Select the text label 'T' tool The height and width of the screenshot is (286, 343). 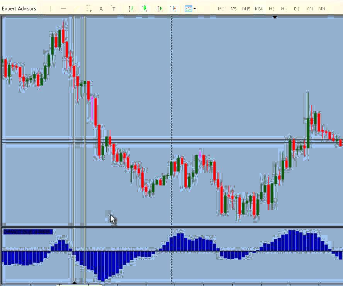(x=113, y=9)
